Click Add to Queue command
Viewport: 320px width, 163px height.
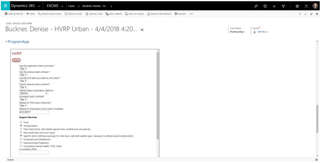(135, 14)
